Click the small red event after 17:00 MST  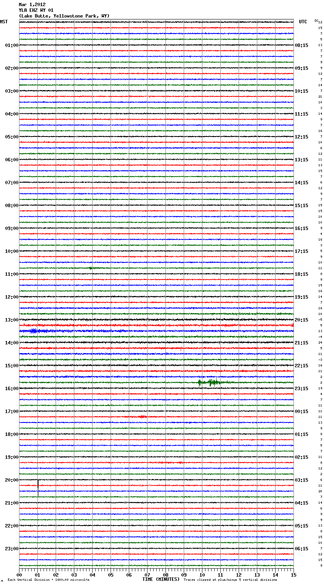pyautogui.click(x=142, y=417)
